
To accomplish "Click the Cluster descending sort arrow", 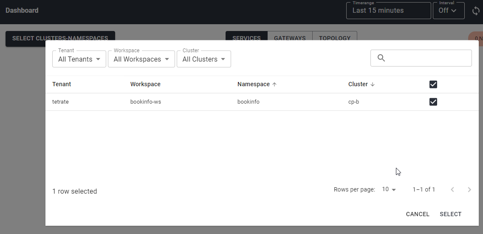I will coord(373,85).
